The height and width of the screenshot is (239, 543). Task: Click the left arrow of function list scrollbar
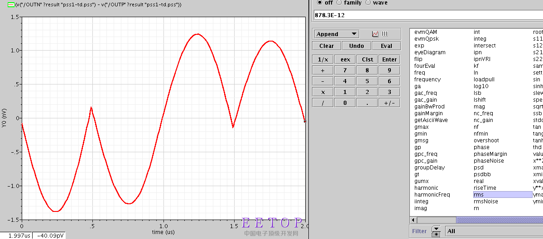413,220
